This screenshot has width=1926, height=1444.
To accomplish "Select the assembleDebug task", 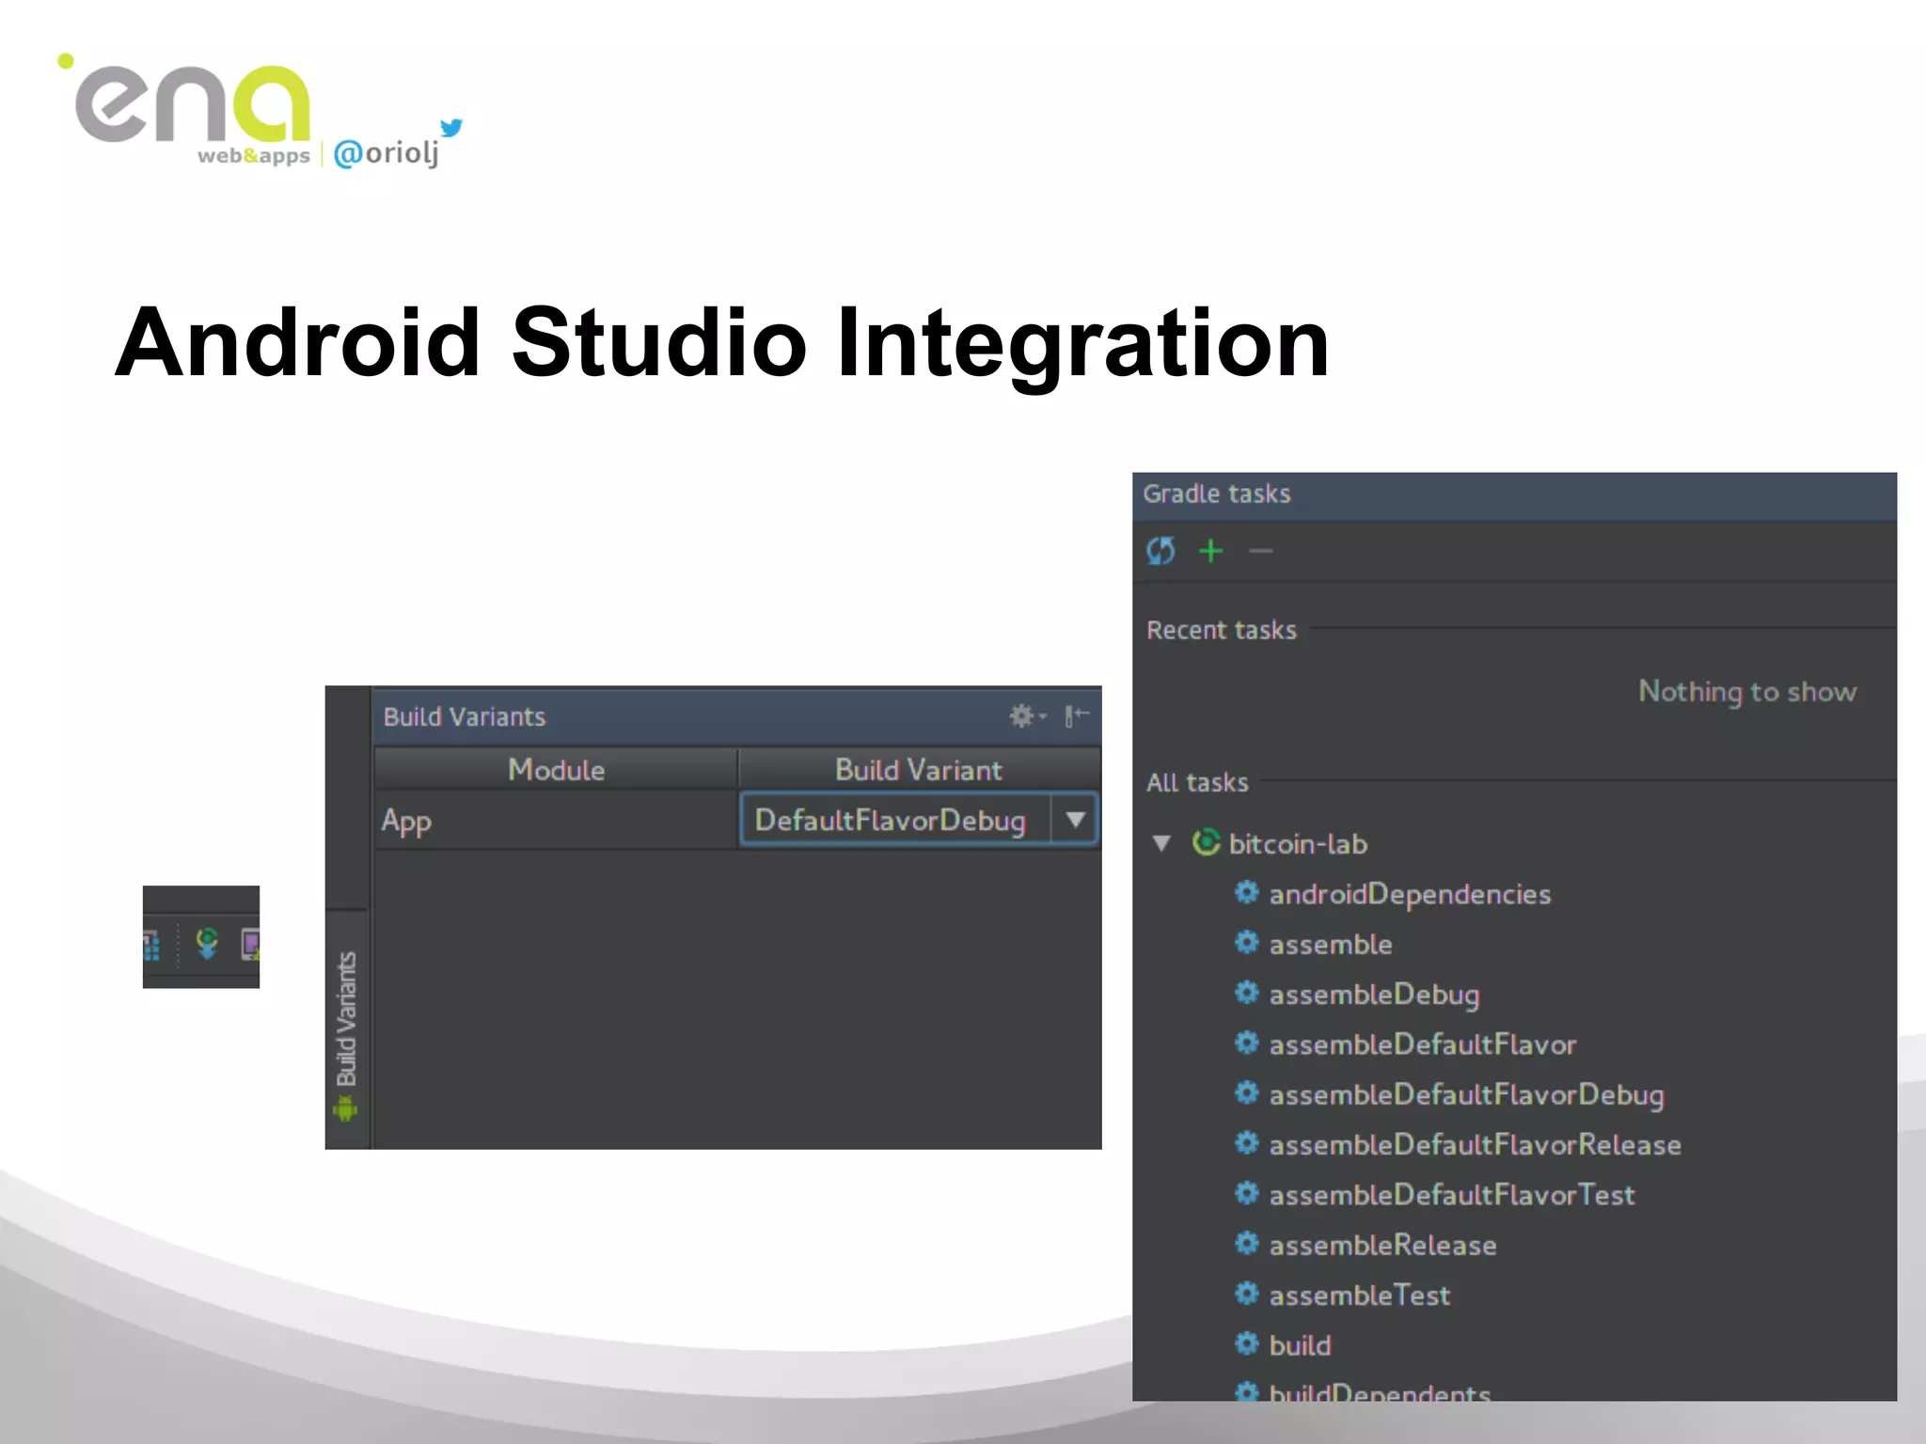I will (1374, 995).
